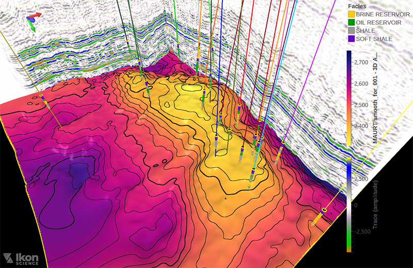Click the purple Soft Shale legend swatch

(x=350, y=38)
